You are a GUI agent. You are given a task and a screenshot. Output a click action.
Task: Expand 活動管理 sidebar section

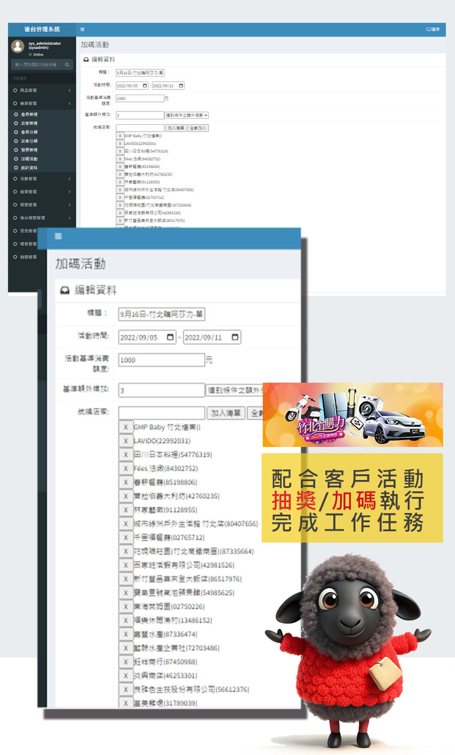click(x=42, y=179)
